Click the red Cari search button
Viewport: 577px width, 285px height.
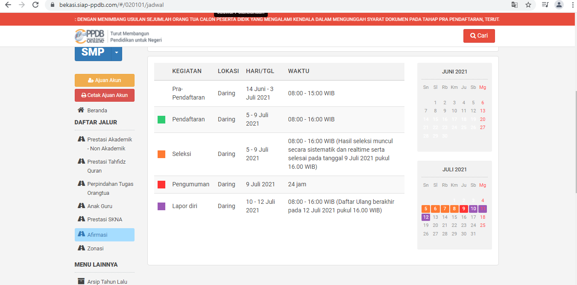[x=479, y=36]
